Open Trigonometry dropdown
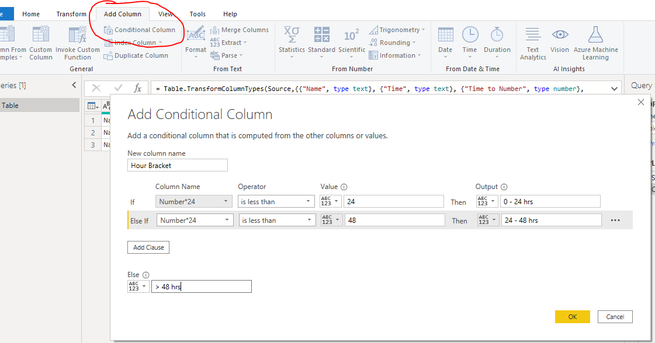This screenshot has height=343, width=655. [397, 30]
